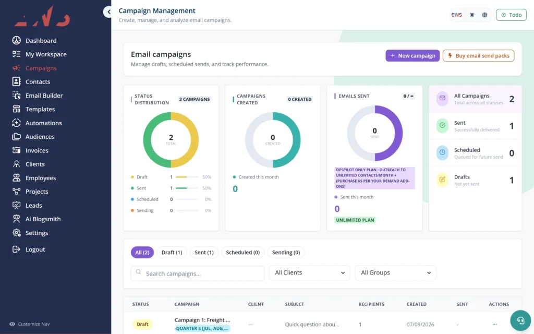Click the CAMPAIGN column header
This screenshot has height=334, width=534.
click(187, 304)
